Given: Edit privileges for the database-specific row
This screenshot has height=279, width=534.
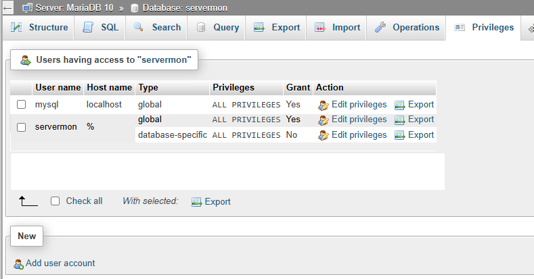Looking at the screenshot, I should tap(359, 135).
